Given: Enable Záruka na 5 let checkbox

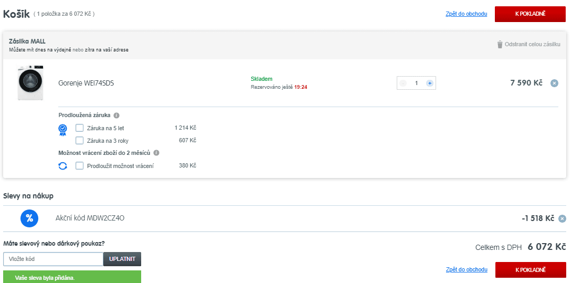Looking at the screenshot, I should tap(79, 128).
